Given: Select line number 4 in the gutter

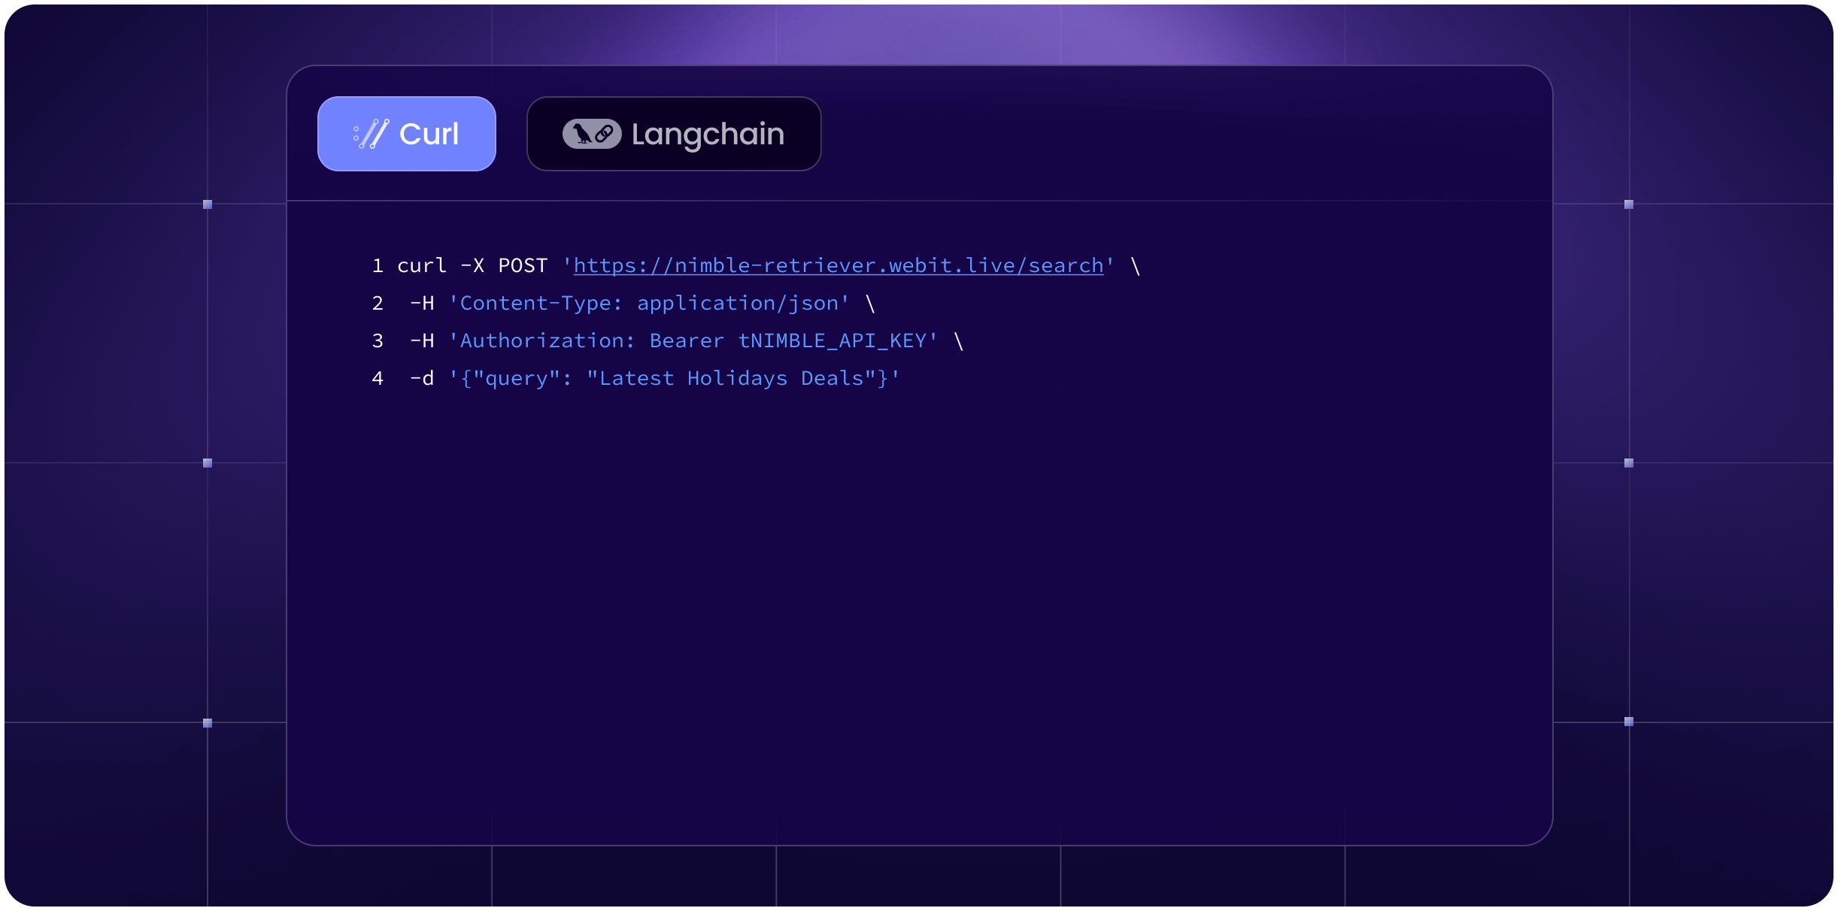Looking at the screenshot, I should tap(378, 378).
